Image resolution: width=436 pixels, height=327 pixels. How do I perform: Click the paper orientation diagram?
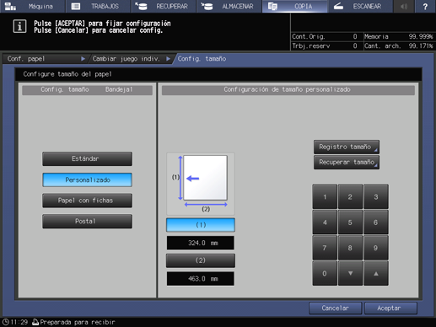[201, 184]
